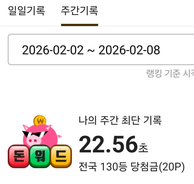Select the 주간기록 tab
Viewport: 194px width, 184px height.
coord(80,11)
